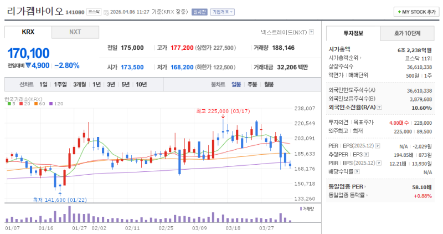Click the 코스닥 11위 ranking link
Image resolution: width=443 pixels, height=234 pixels.
click(418, 59)
